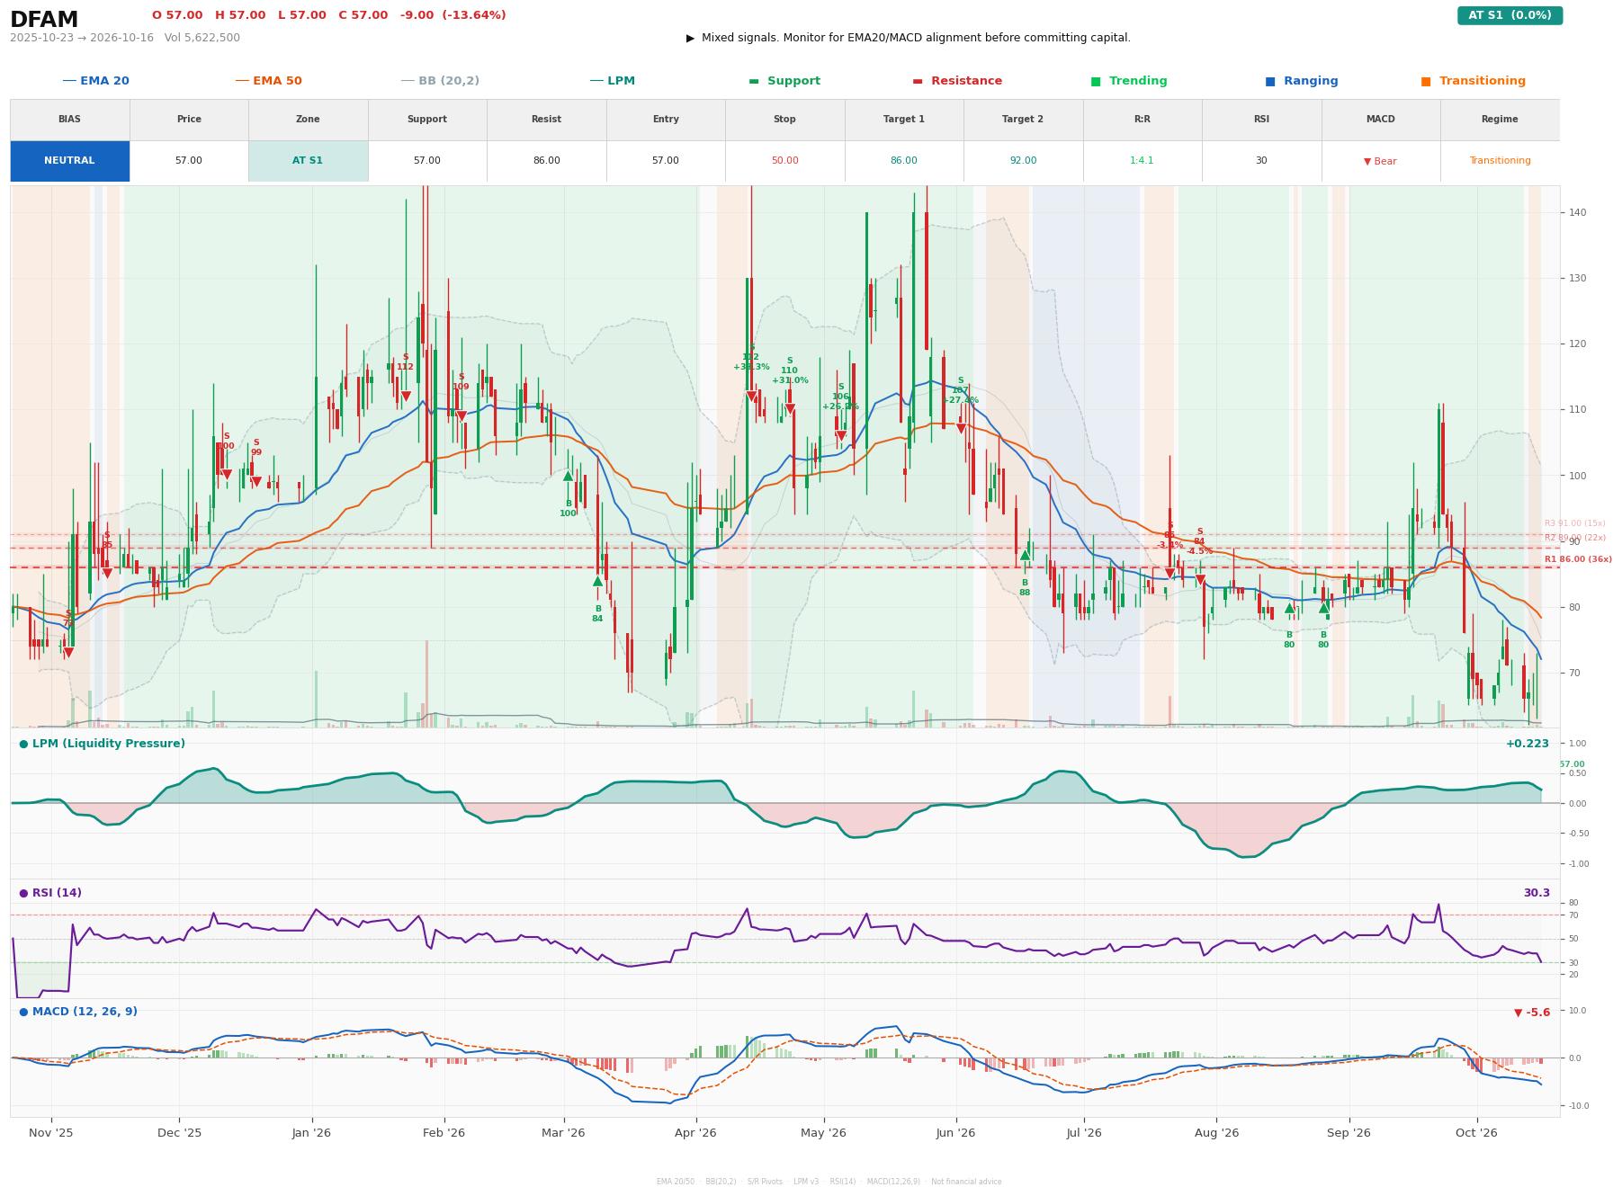Toggle the Support legend entry

pyautogui.click(x=784, y=81)
